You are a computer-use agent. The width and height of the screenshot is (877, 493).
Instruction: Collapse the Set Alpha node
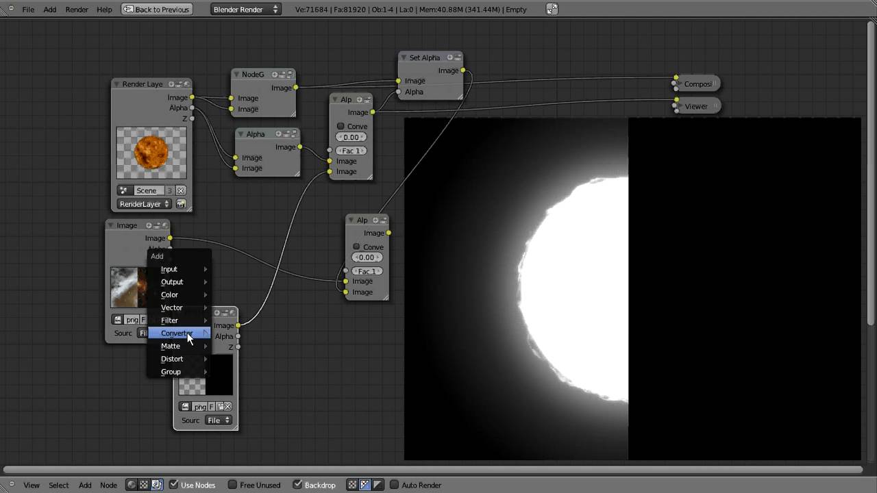click(x=404, y=58)
